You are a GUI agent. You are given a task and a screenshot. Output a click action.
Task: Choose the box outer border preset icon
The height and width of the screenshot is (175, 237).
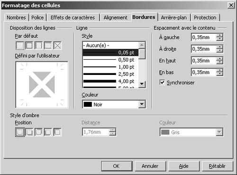tap(29, 46)
